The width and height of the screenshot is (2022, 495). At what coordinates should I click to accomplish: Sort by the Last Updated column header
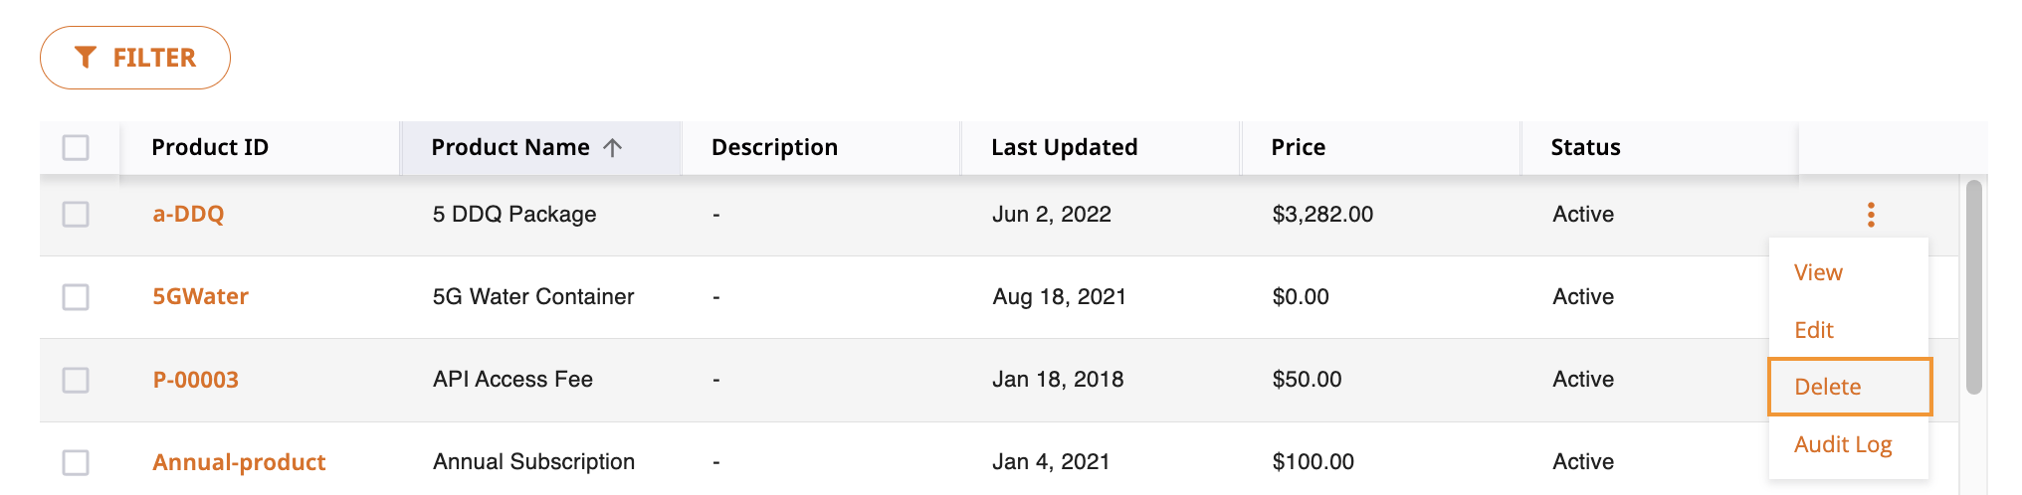[1065, 147]
